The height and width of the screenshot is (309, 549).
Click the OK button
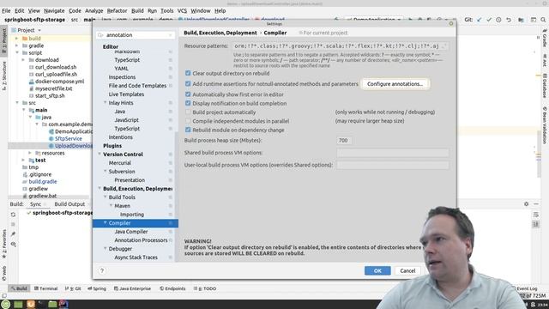tap(377, 270)
